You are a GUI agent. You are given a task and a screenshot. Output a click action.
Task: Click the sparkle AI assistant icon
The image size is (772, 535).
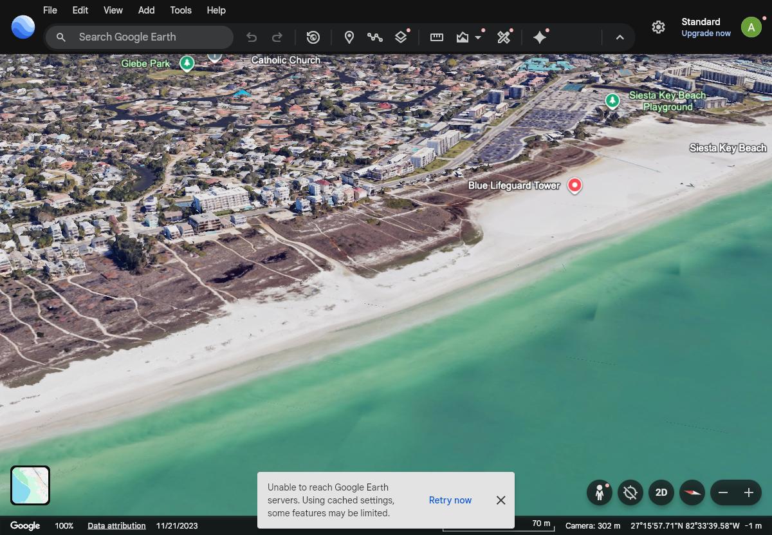[540, 37]
